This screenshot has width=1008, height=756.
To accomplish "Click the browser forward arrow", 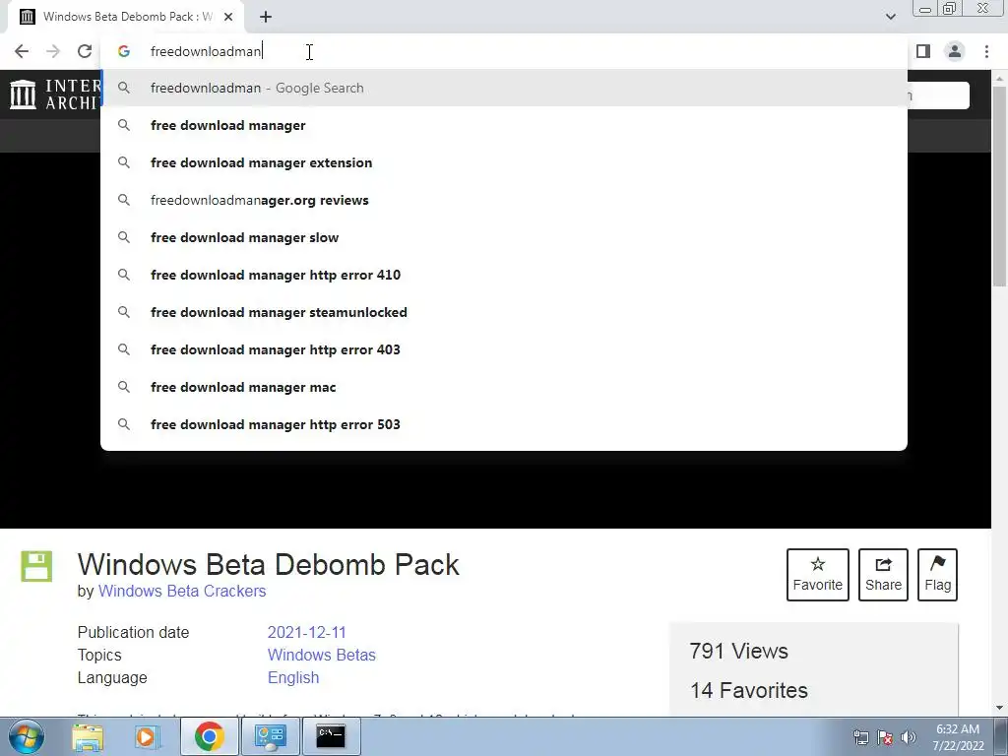I will (x=53, y=51).
